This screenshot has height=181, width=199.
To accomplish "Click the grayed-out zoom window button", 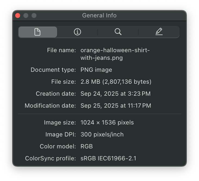I will coord(34,15).
